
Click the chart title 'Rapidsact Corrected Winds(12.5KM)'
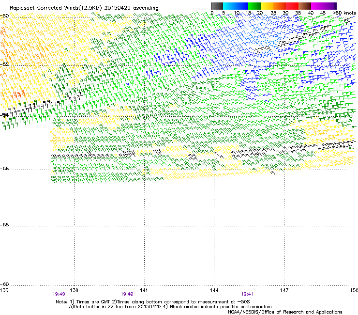tap(56, 8)
